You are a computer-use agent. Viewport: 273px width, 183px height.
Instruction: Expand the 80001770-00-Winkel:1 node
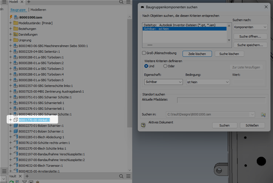pos(11,120)
